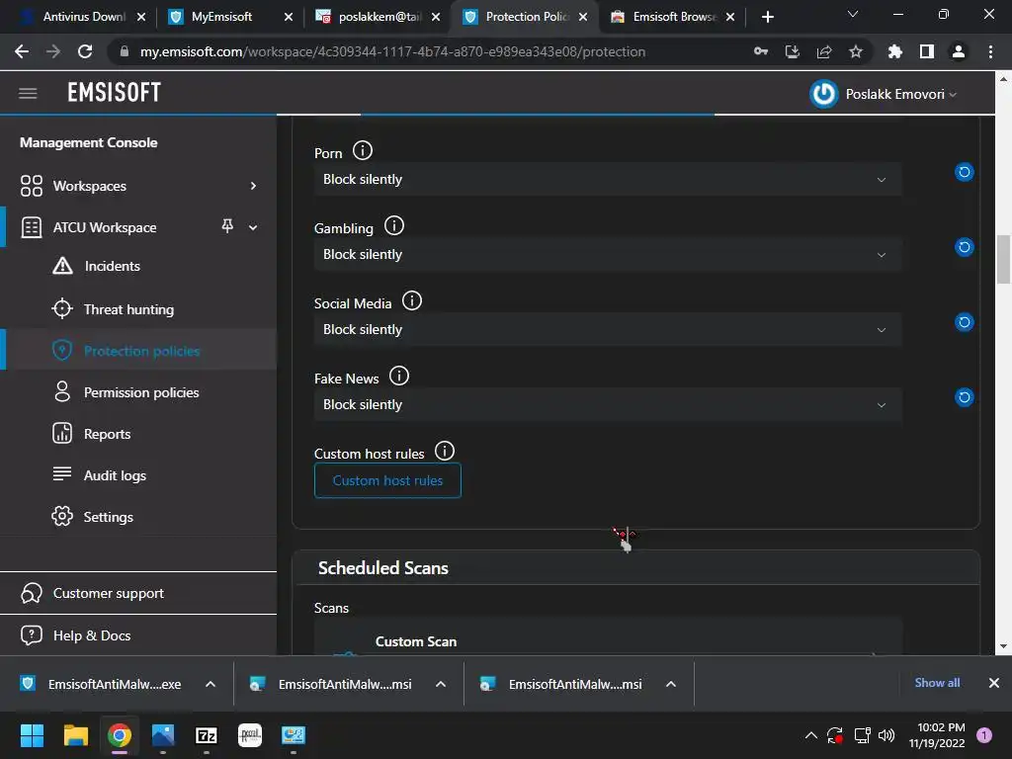The width and height of the screenshot is (1012, 759).
Task: Open the second EmsisoftAntiMalw....msi download options
Action: tap(671, 684)
